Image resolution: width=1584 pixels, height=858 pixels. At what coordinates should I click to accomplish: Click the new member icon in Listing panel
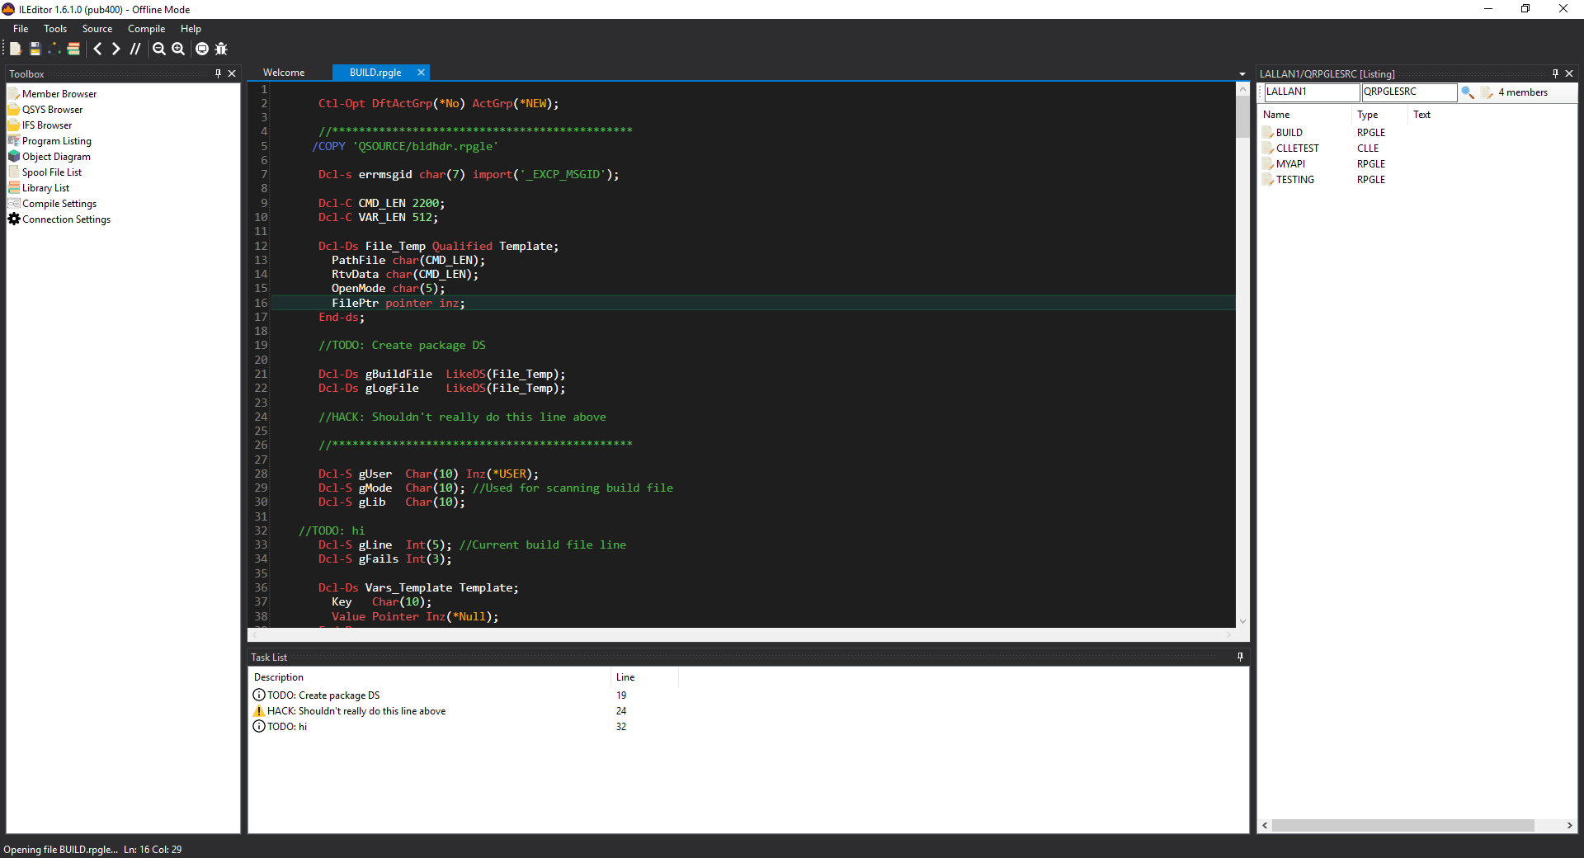pyautogui.click(x=1487, y=92)
